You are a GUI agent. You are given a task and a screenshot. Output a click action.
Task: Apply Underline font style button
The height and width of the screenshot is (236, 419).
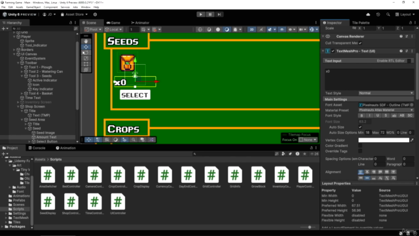[x=378, y=115]
